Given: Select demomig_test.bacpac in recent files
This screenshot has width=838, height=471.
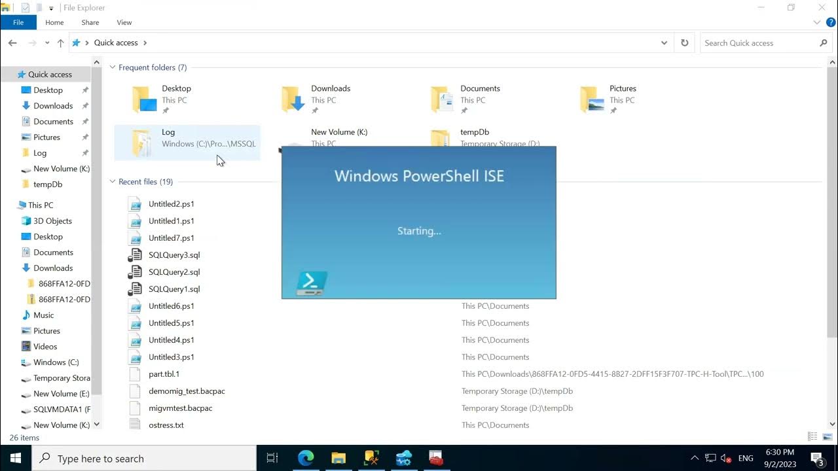Looking at the screenshot, I should click(x=187, y=391).
